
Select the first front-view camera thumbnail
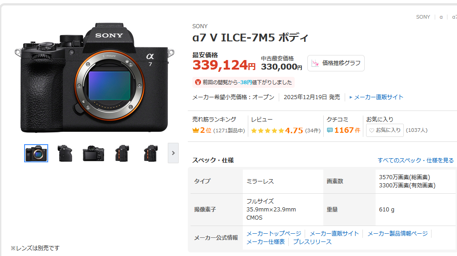(x=36, y=153)
